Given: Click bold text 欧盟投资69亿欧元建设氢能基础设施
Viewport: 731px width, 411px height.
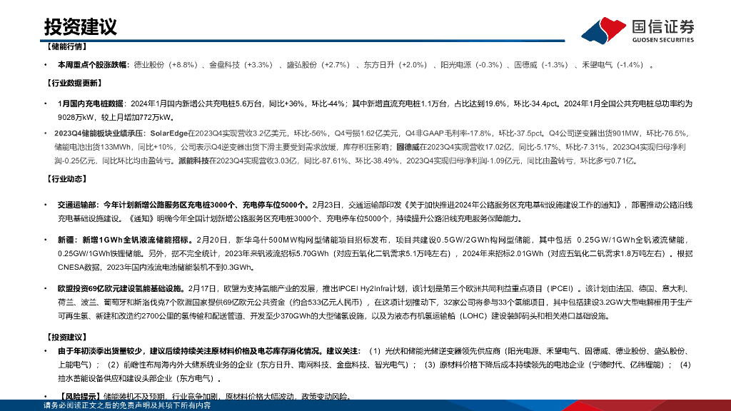Looking at the screenshot, I should (119, 289).
